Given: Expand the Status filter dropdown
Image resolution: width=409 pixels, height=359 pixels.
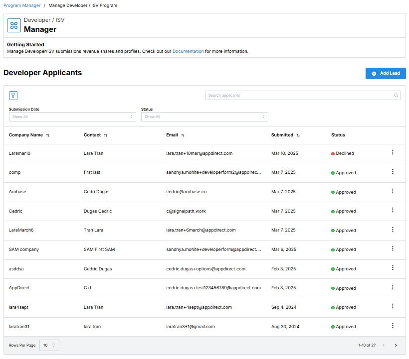Looking at the screenshot, I should 204,117.
